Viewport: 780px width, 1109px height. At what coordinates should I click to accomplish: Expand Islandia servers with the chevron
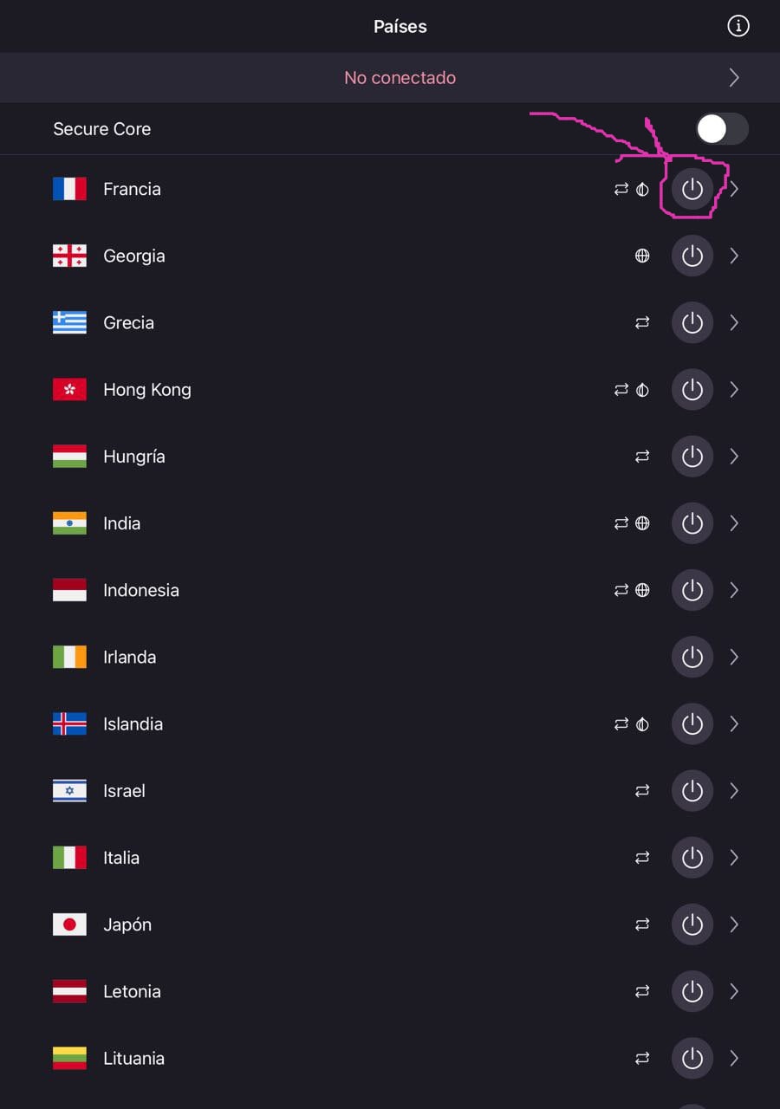(734, 723)
